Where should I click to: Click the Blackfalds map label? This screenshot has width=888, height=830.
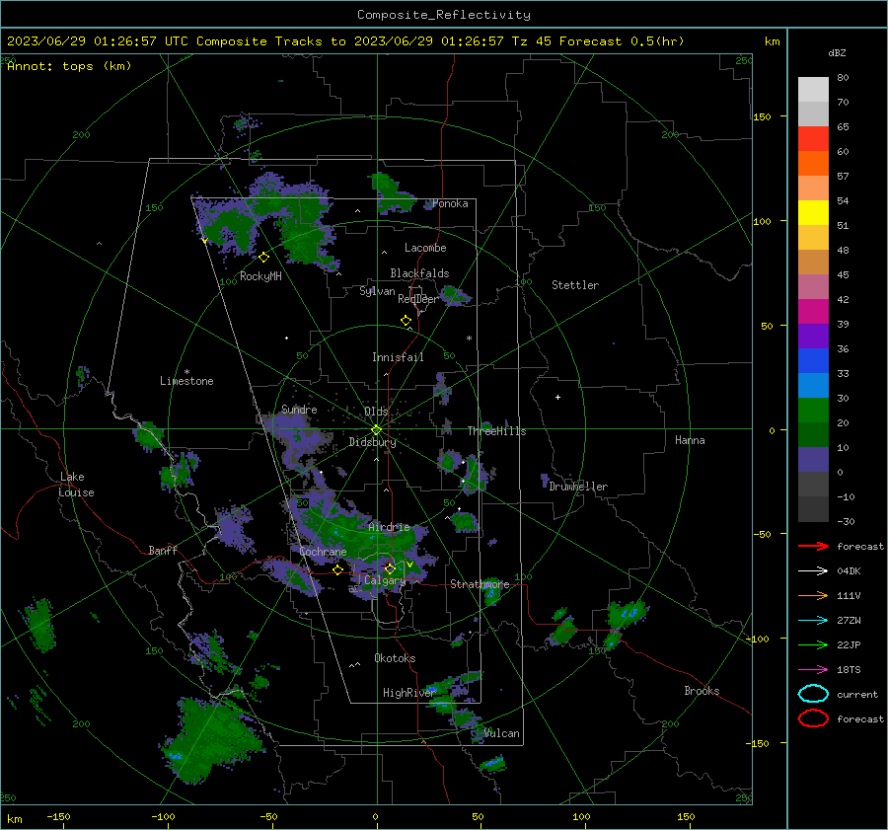coord(419,273)
